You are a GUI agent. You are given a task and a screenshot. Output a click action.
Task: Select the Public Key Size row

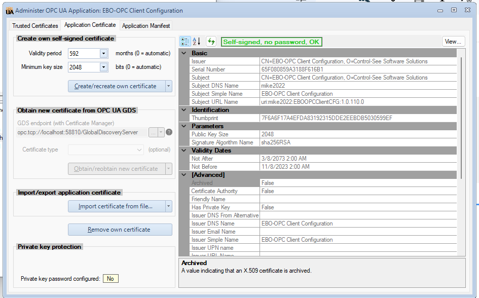323,134
